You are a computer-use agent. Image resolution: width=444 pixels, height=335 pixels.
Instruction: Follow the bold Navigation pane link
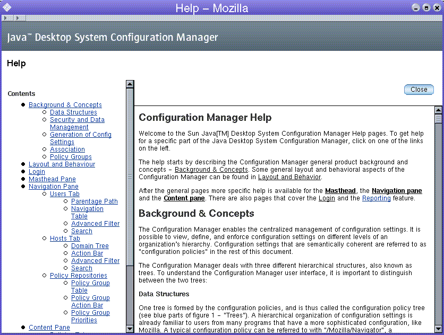(397, 191)
